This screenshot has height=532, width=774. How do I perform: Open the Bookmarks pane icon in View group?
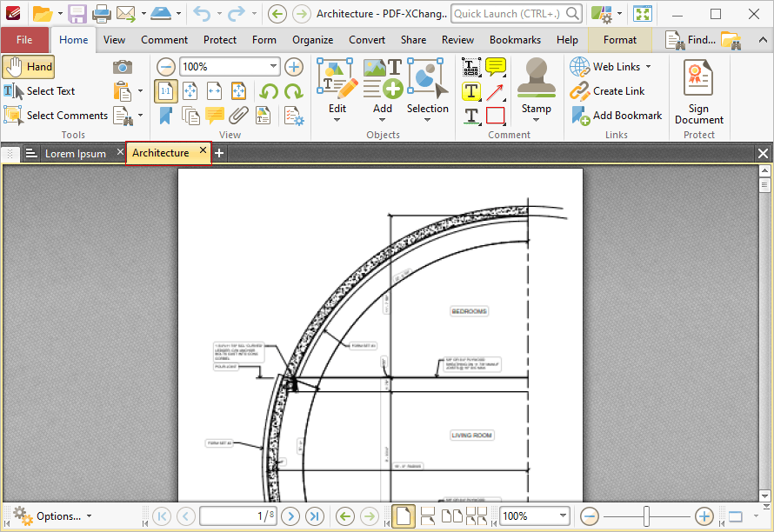point(166,116)
